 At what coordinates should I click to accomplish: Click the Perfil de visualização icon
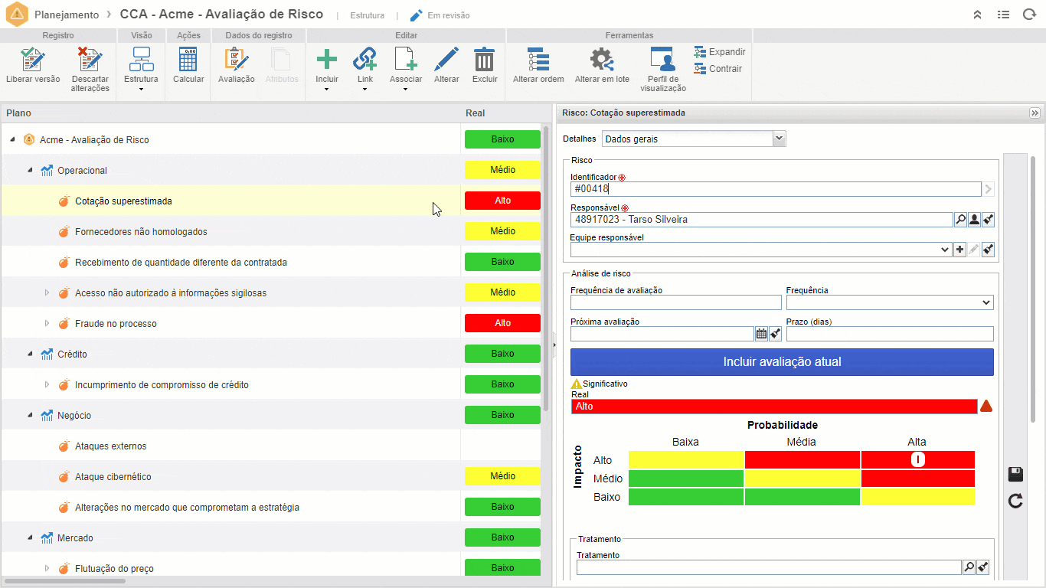[x=662, y=59]
